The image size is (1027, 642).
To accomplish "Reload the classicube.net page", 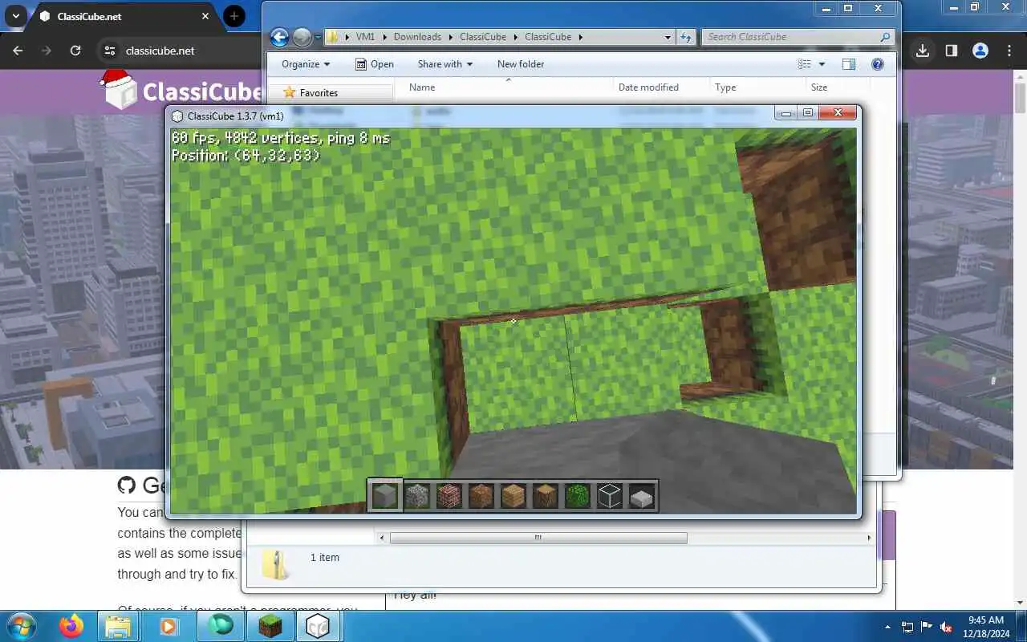I will click(75, 51).
